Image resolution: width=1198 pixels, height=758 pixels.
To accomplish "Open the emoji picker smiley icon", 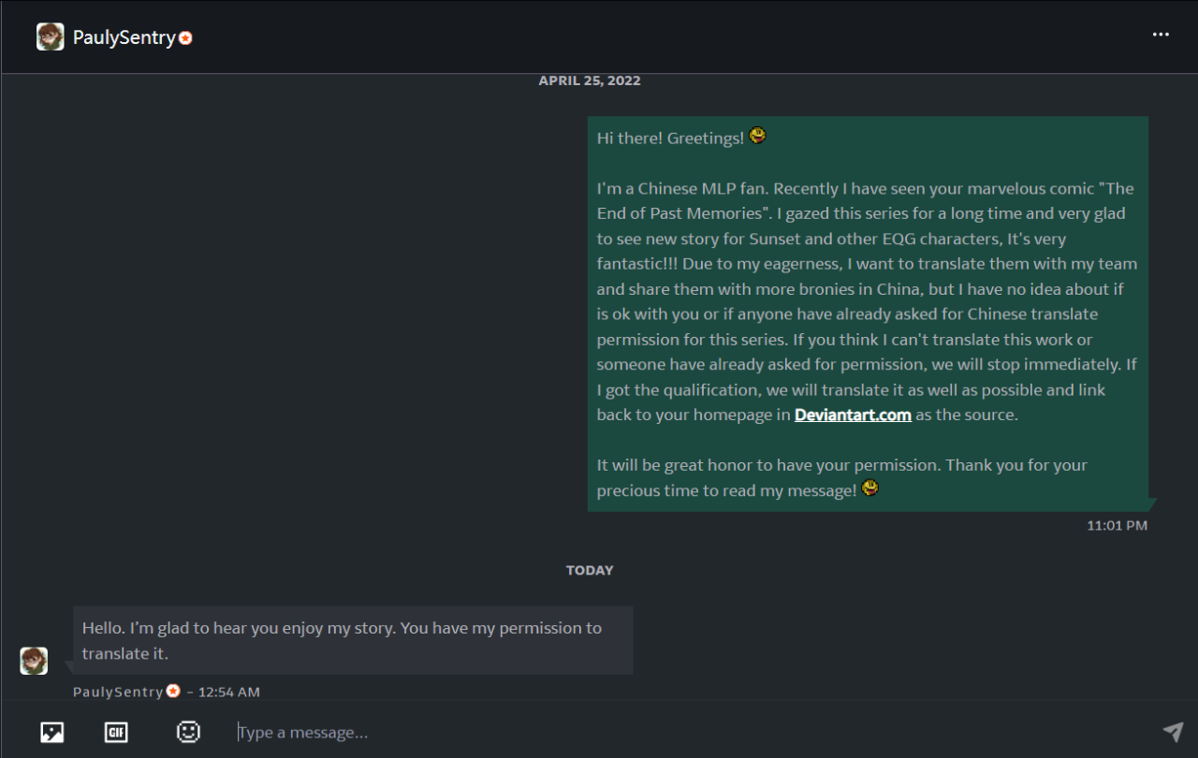I will 188,732.
